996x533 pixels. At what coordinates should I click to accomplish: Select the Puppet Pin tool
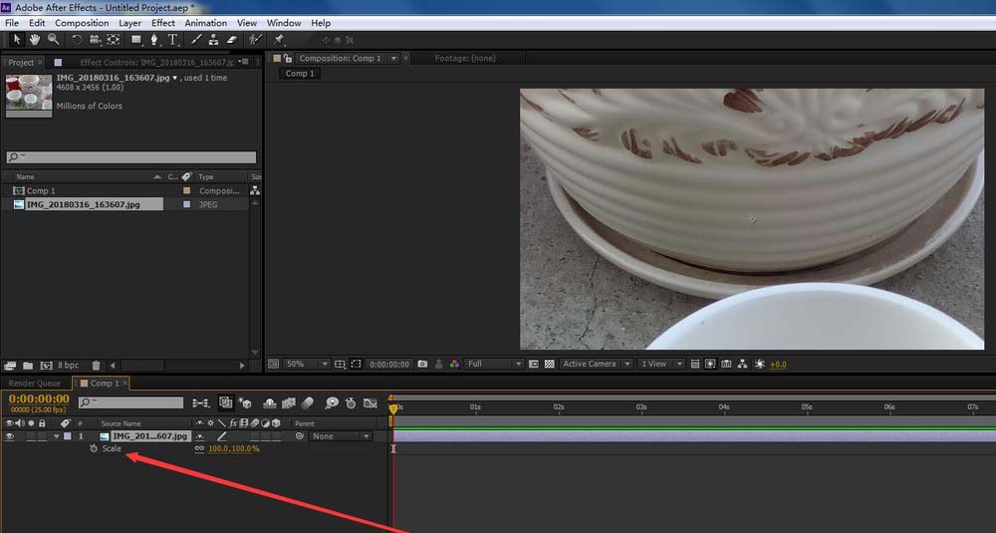coord(279,40)
